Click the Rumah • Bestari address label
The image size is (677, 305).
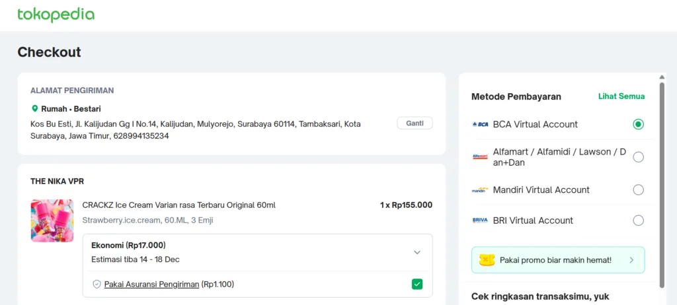pos(71,109)
